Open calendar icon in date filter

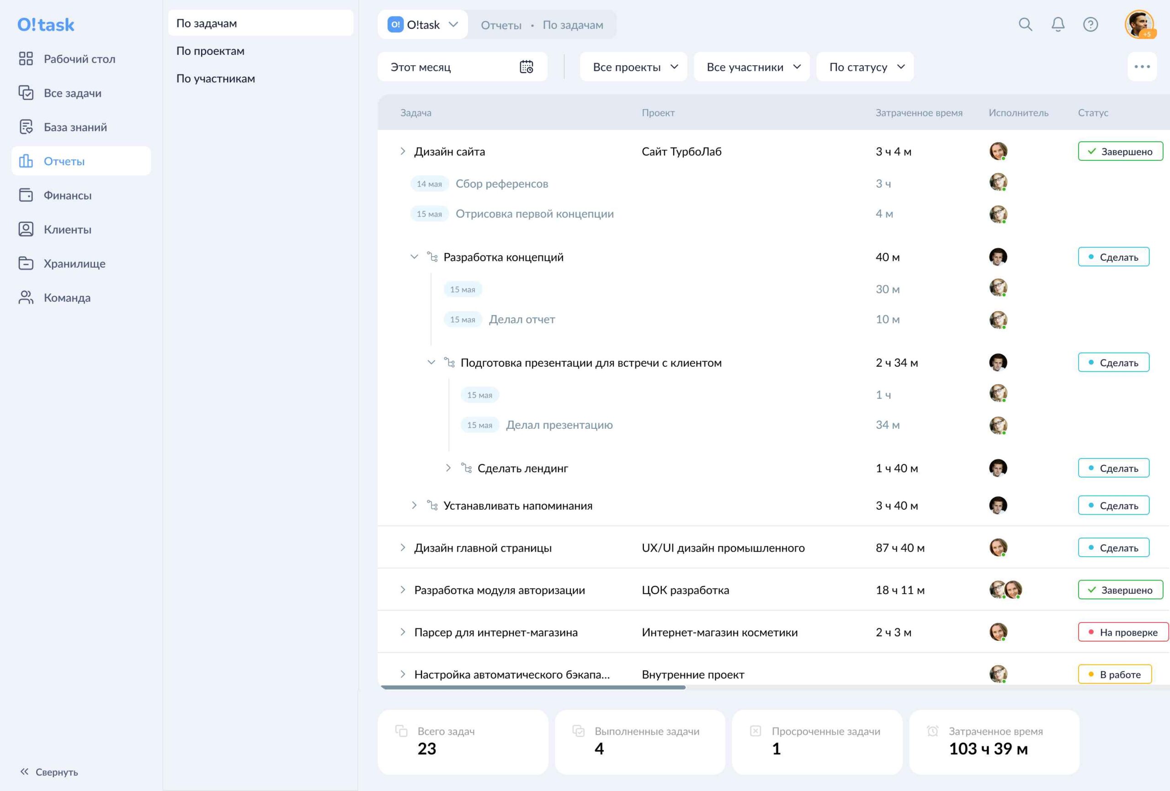[526, 66]
